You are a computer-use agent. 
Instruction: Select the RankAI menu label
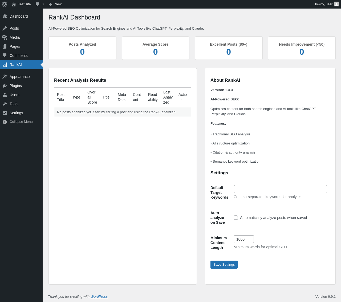pos(16,65)
